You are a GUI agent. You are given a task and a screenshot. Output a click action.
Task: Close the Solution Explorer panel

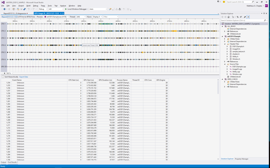267,14
